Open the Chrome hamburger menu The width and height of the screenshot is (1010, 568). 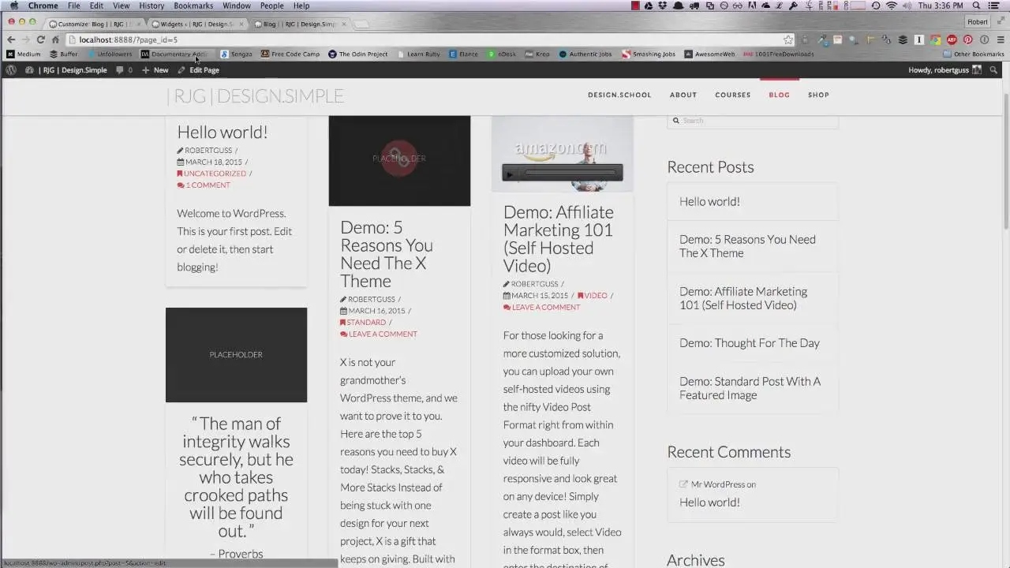(1000, 39)
